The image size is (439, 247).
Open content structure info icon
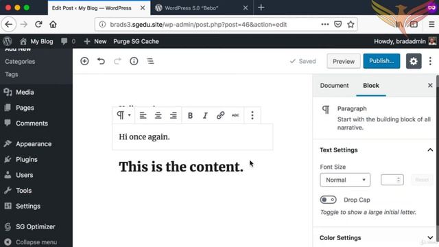coord(134,61)
